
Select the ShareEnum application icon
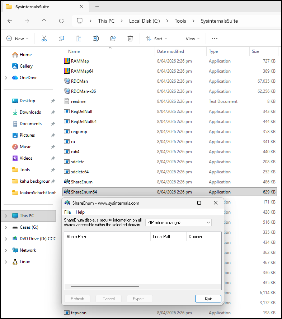67,182
